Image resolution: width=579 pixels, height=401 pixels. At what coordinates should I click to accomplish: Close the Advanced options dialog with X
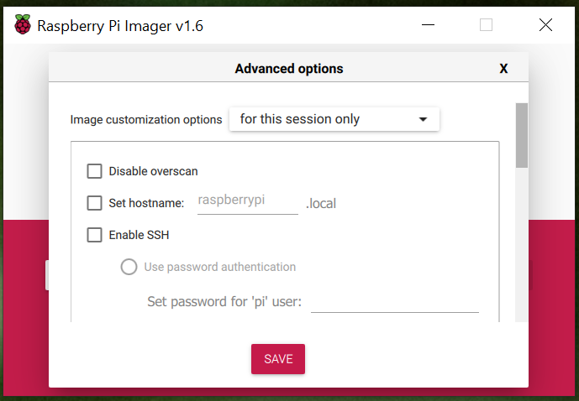click(x=503, y=69)
